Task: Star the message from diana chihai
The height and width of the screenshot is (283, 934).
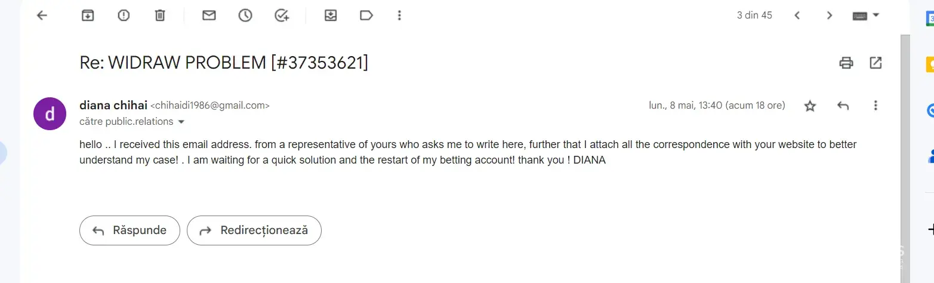Action: coord(810,106)
